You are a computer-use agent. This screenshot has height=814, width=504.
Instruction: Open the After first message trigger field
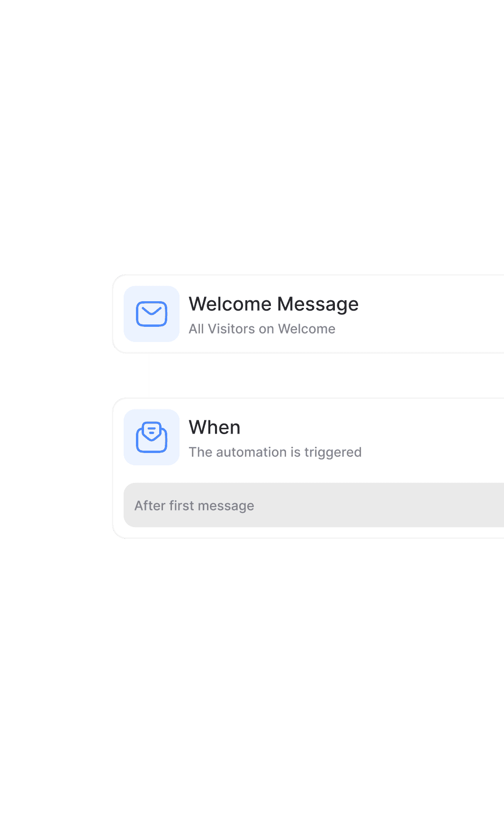(314, 505)
